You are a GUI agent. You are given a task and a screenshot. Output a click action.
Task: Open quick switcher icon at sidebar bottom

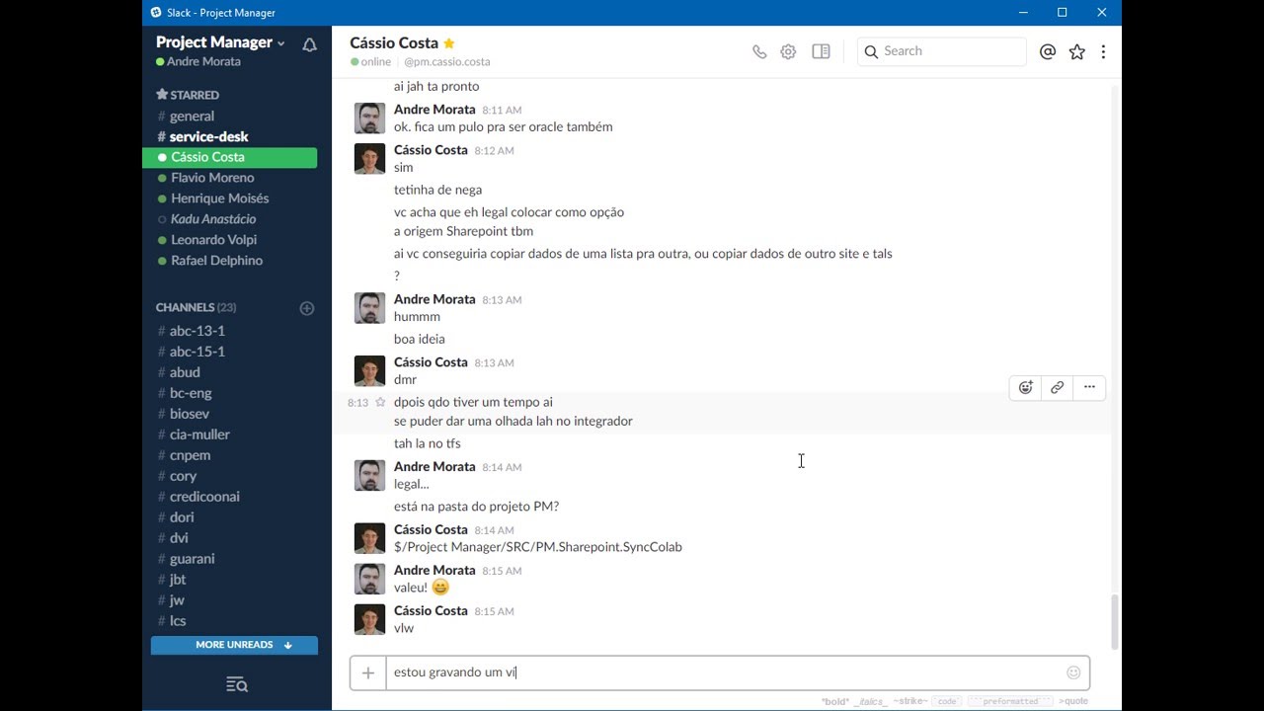point(236,684)
